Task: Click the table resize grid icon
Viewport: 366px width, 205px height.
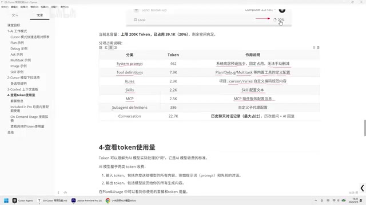Action: point(101,48)
